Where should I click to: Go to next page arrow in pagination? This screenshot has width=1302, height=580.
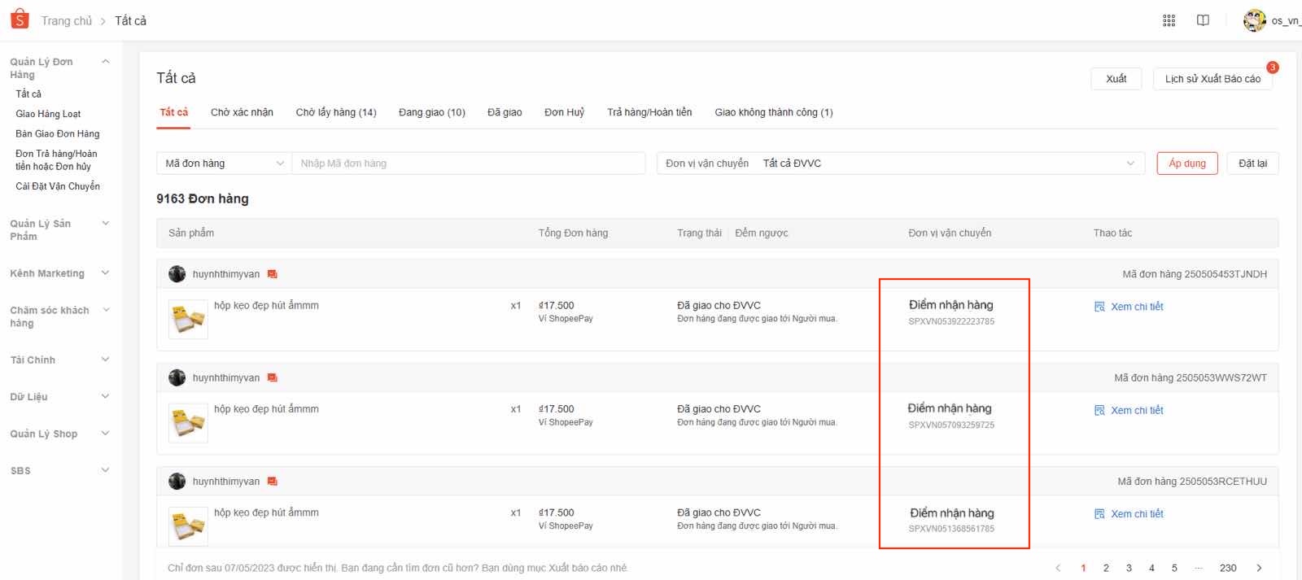tap(1259, 568)
